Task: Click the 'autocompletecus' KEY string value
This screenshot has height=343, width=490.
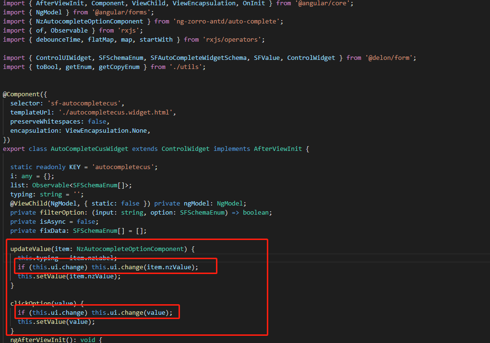Action: tap(123, 167)
